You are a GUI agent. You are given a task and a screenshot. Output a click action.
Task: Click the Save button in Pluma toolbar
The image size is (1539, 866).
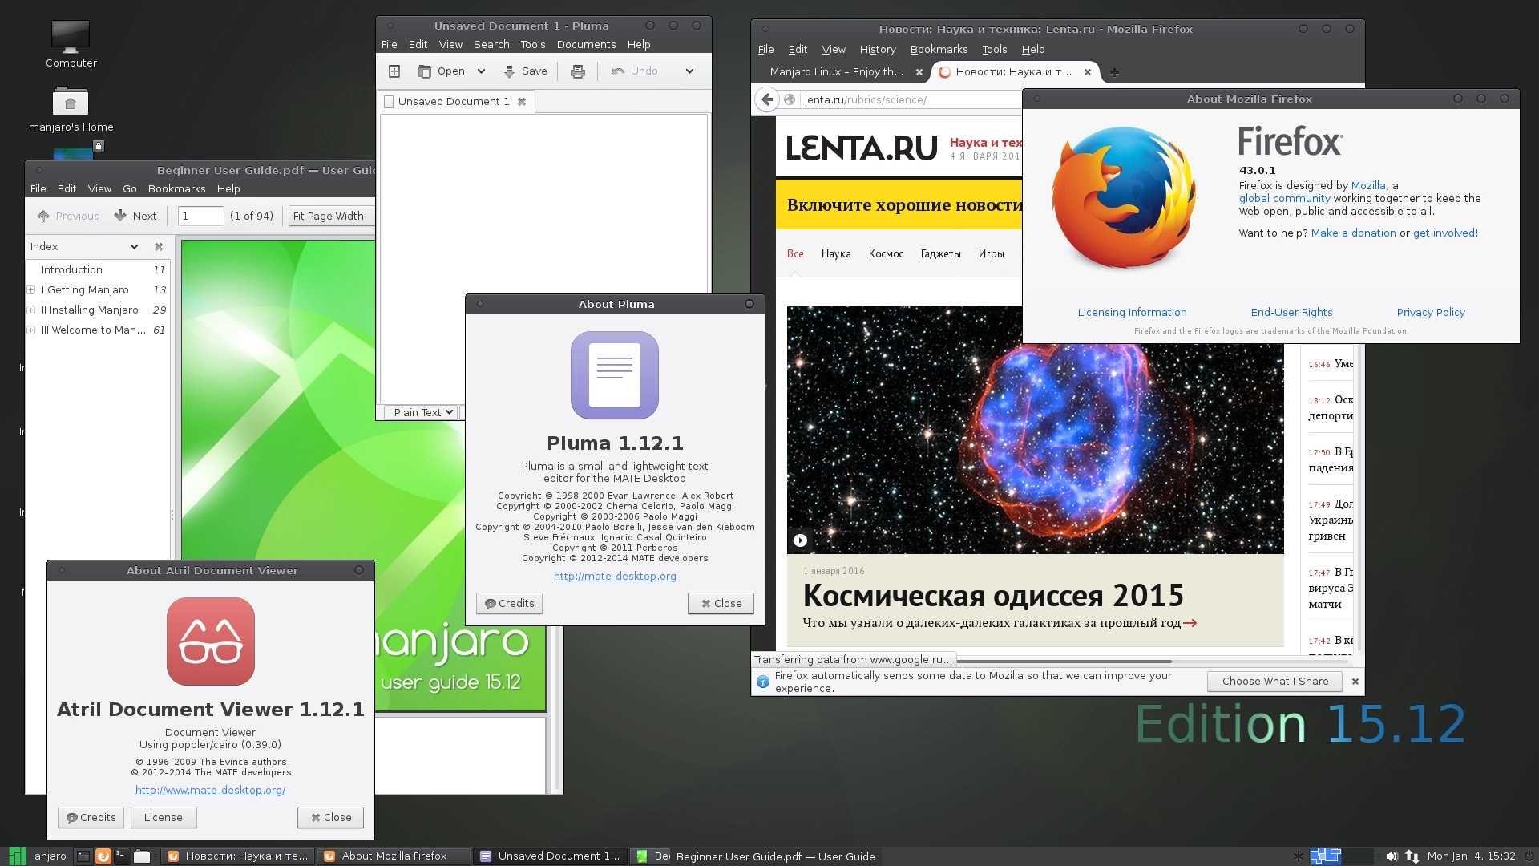[x=526, y=71]
